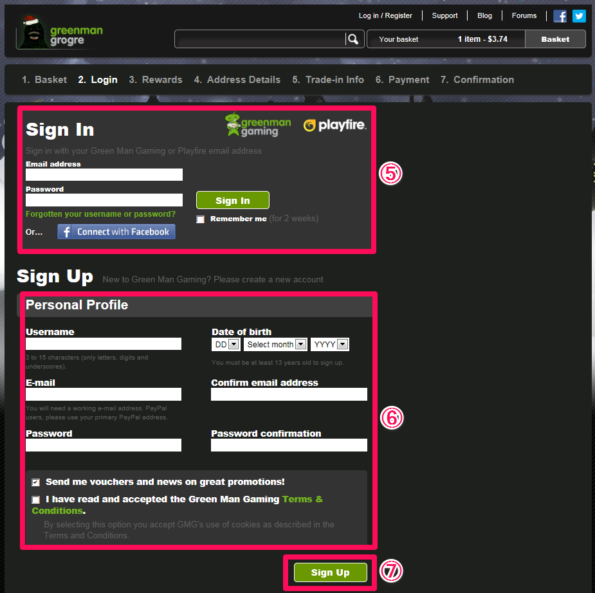Tick the Terms & Conditions acceptance checkbox
This screenshot has height=593, width=595.
[x=35, y=500]
